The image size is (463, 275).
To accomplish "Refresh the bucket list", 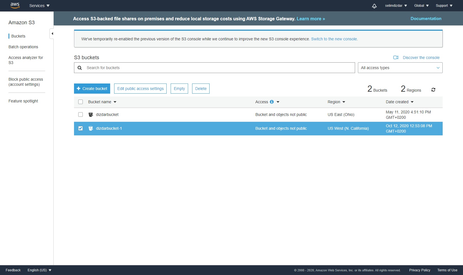I will (433, 90).
